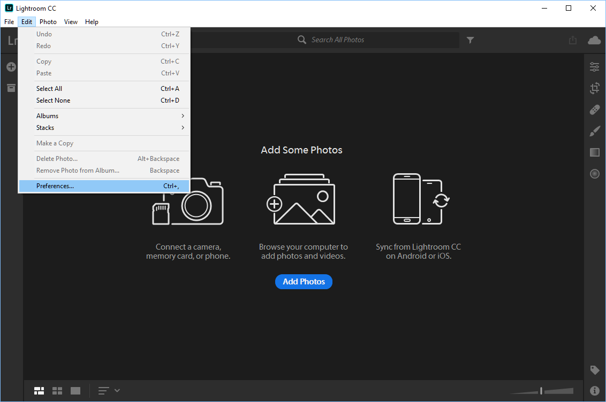Click the cloud sync status icon
Screen dimensions: 606x402
coord(594,40)
